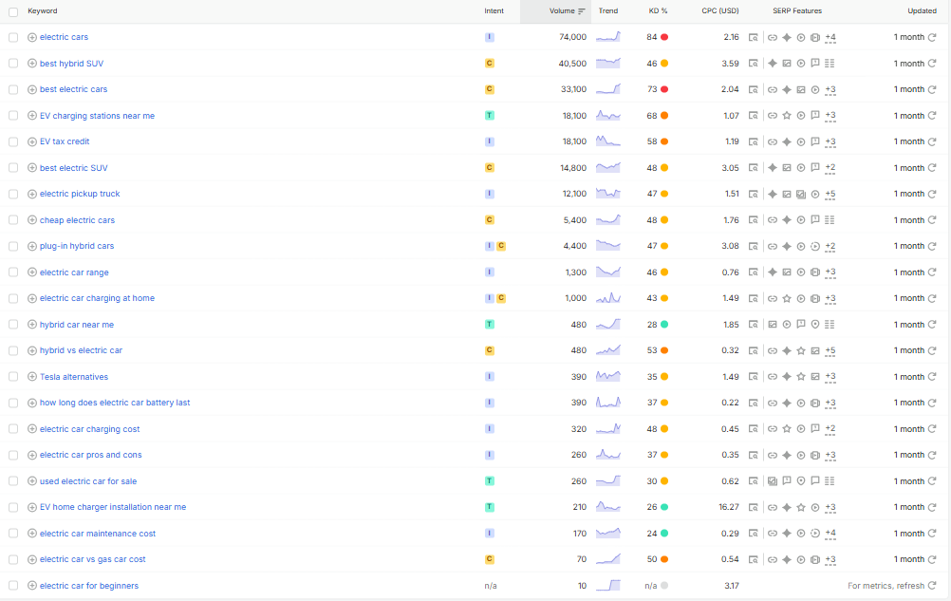
Task: Refresh metrics for electric car for beginners
Action: click(932, 585)
